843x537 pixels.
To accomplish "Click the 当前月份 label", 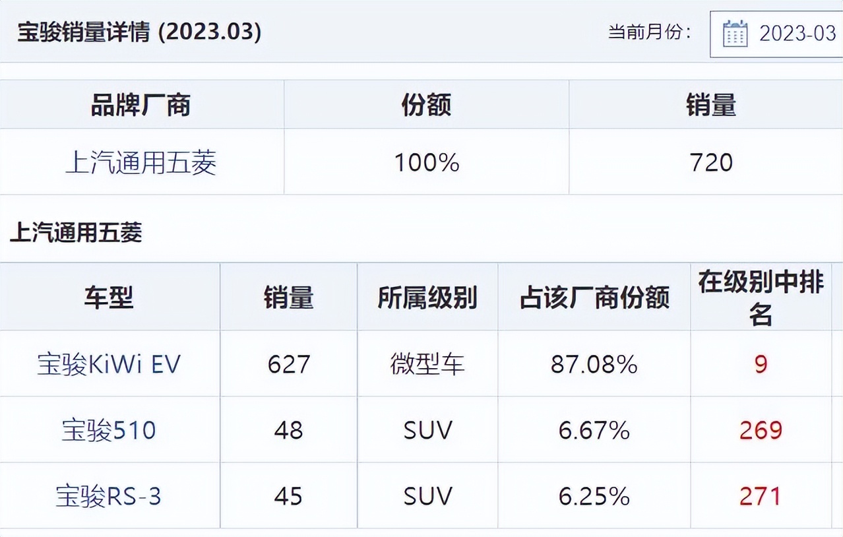I will 649,30.
